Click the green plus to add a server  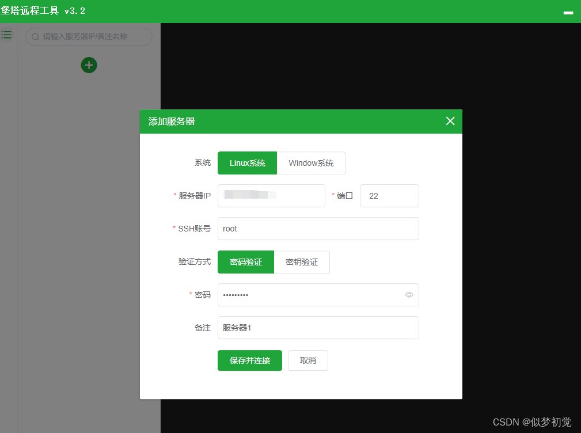89,65
